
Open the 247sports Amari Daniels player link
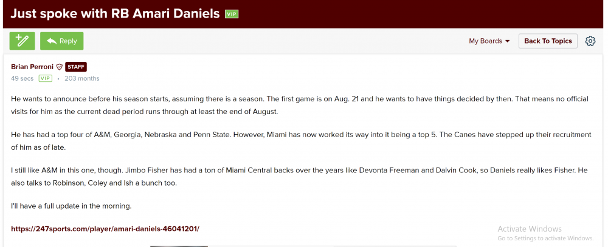(x=105, y=229)
